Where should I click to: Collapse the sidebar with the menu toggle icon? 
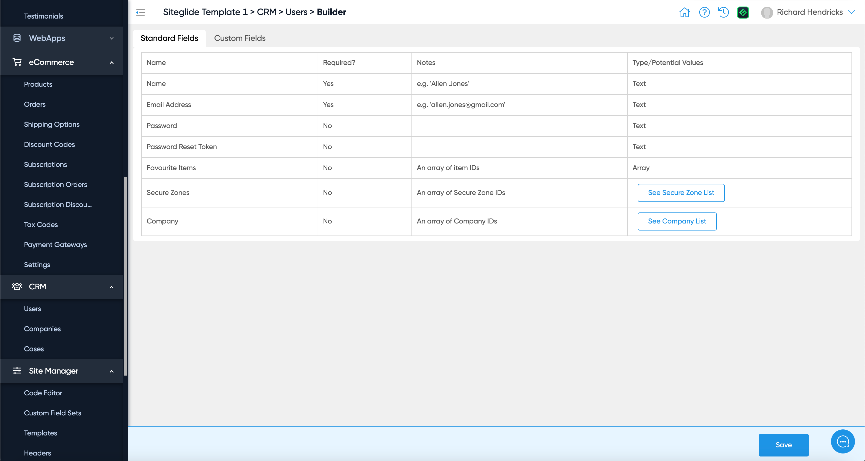tap(140, 13)
